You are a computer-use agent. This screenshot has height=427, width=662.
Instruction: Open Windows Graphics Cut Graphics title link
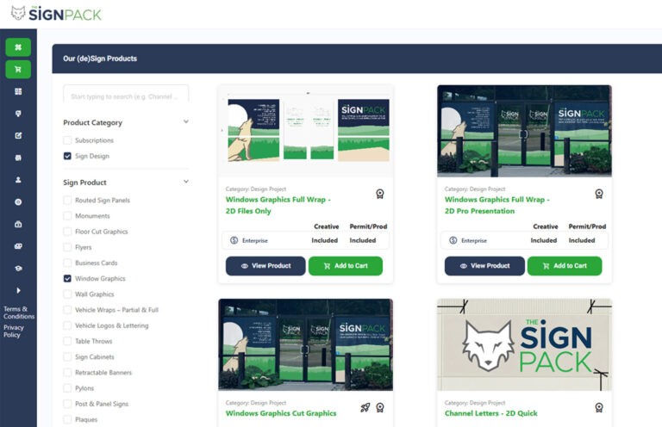pyautogui.click(x=281, y=413)
